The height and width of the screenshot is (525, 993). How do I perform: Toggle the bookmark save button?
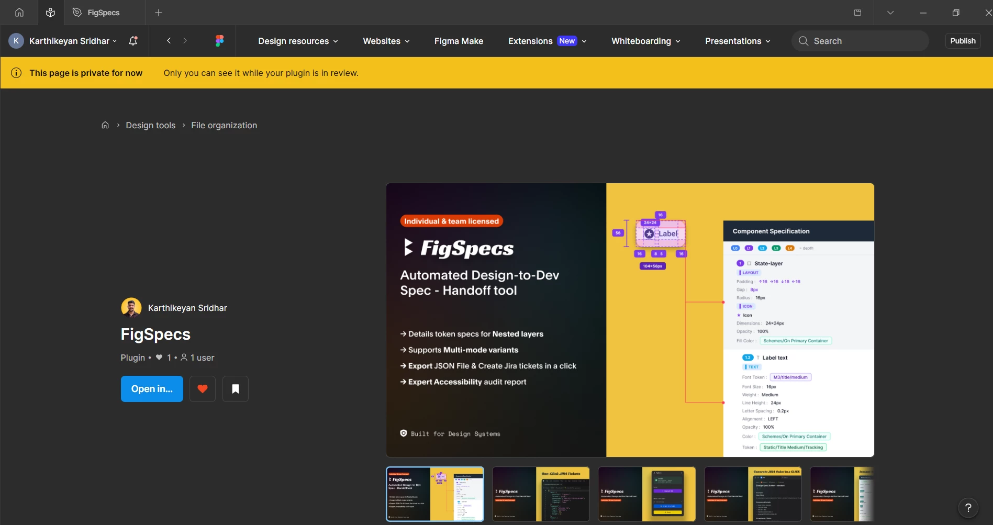pyautogui.click(x=236, y=389)
